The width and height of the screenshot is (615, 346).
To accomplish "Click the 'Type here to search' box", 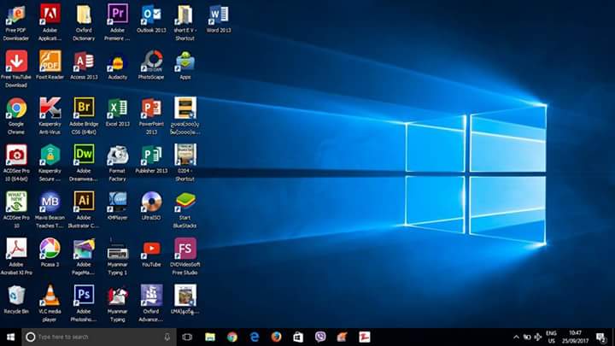I will [99, 337].
